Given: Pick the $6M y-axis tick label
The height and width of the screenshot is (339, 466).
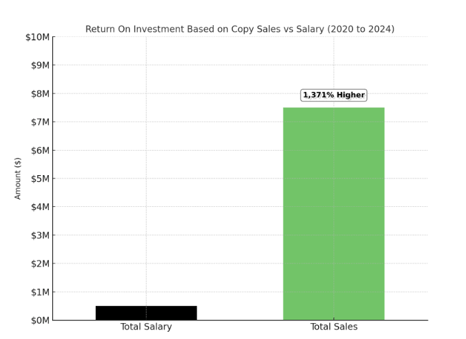Looking at the screenshot, I should click(x=38, y=151).
